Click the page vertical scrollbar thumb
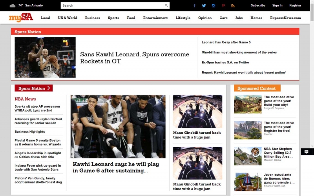This screenshot has width=314, height=196. (x=312, y=12)
